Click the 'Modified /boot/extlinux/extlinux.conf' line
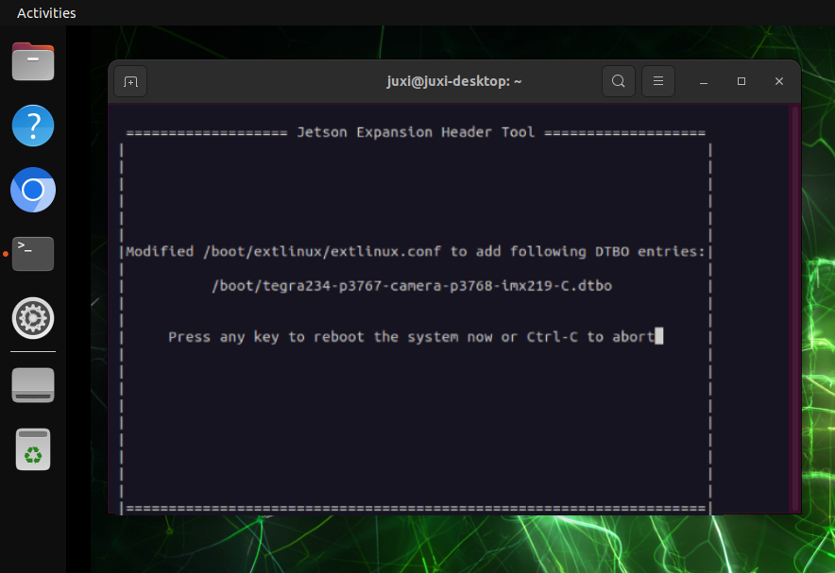 pos(416,251)
